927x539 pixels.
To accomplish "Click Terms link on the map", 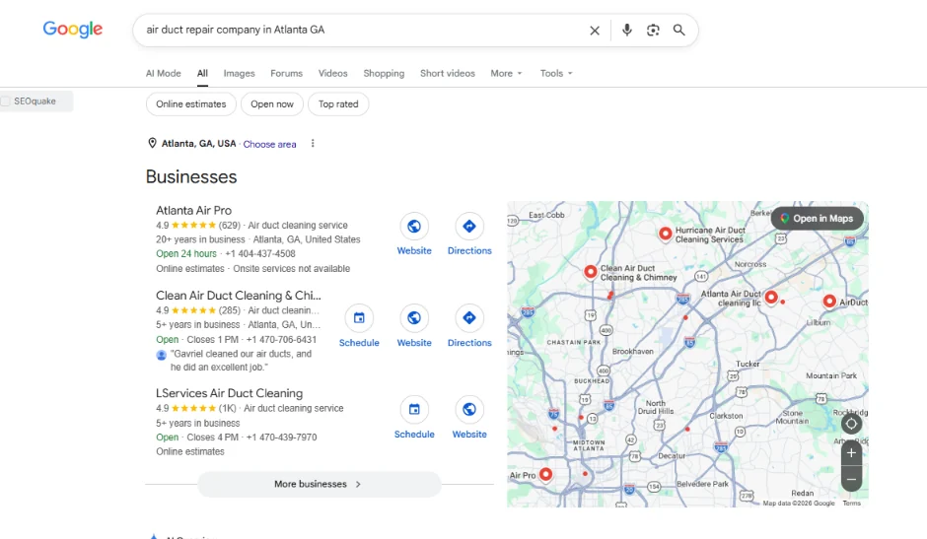I will 851,503.
